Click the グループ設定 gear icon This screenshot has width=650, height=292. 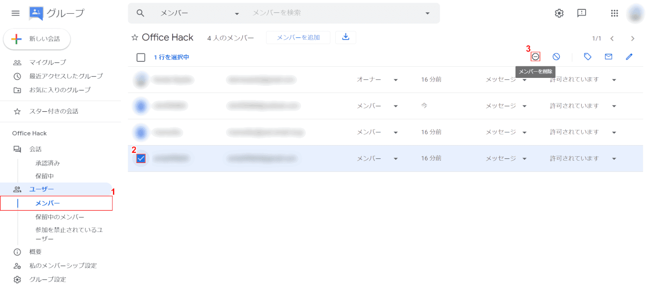pyautogui.click(x=17, y=280)
